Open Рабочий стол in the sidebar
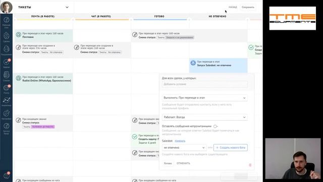 pos(7,22)
